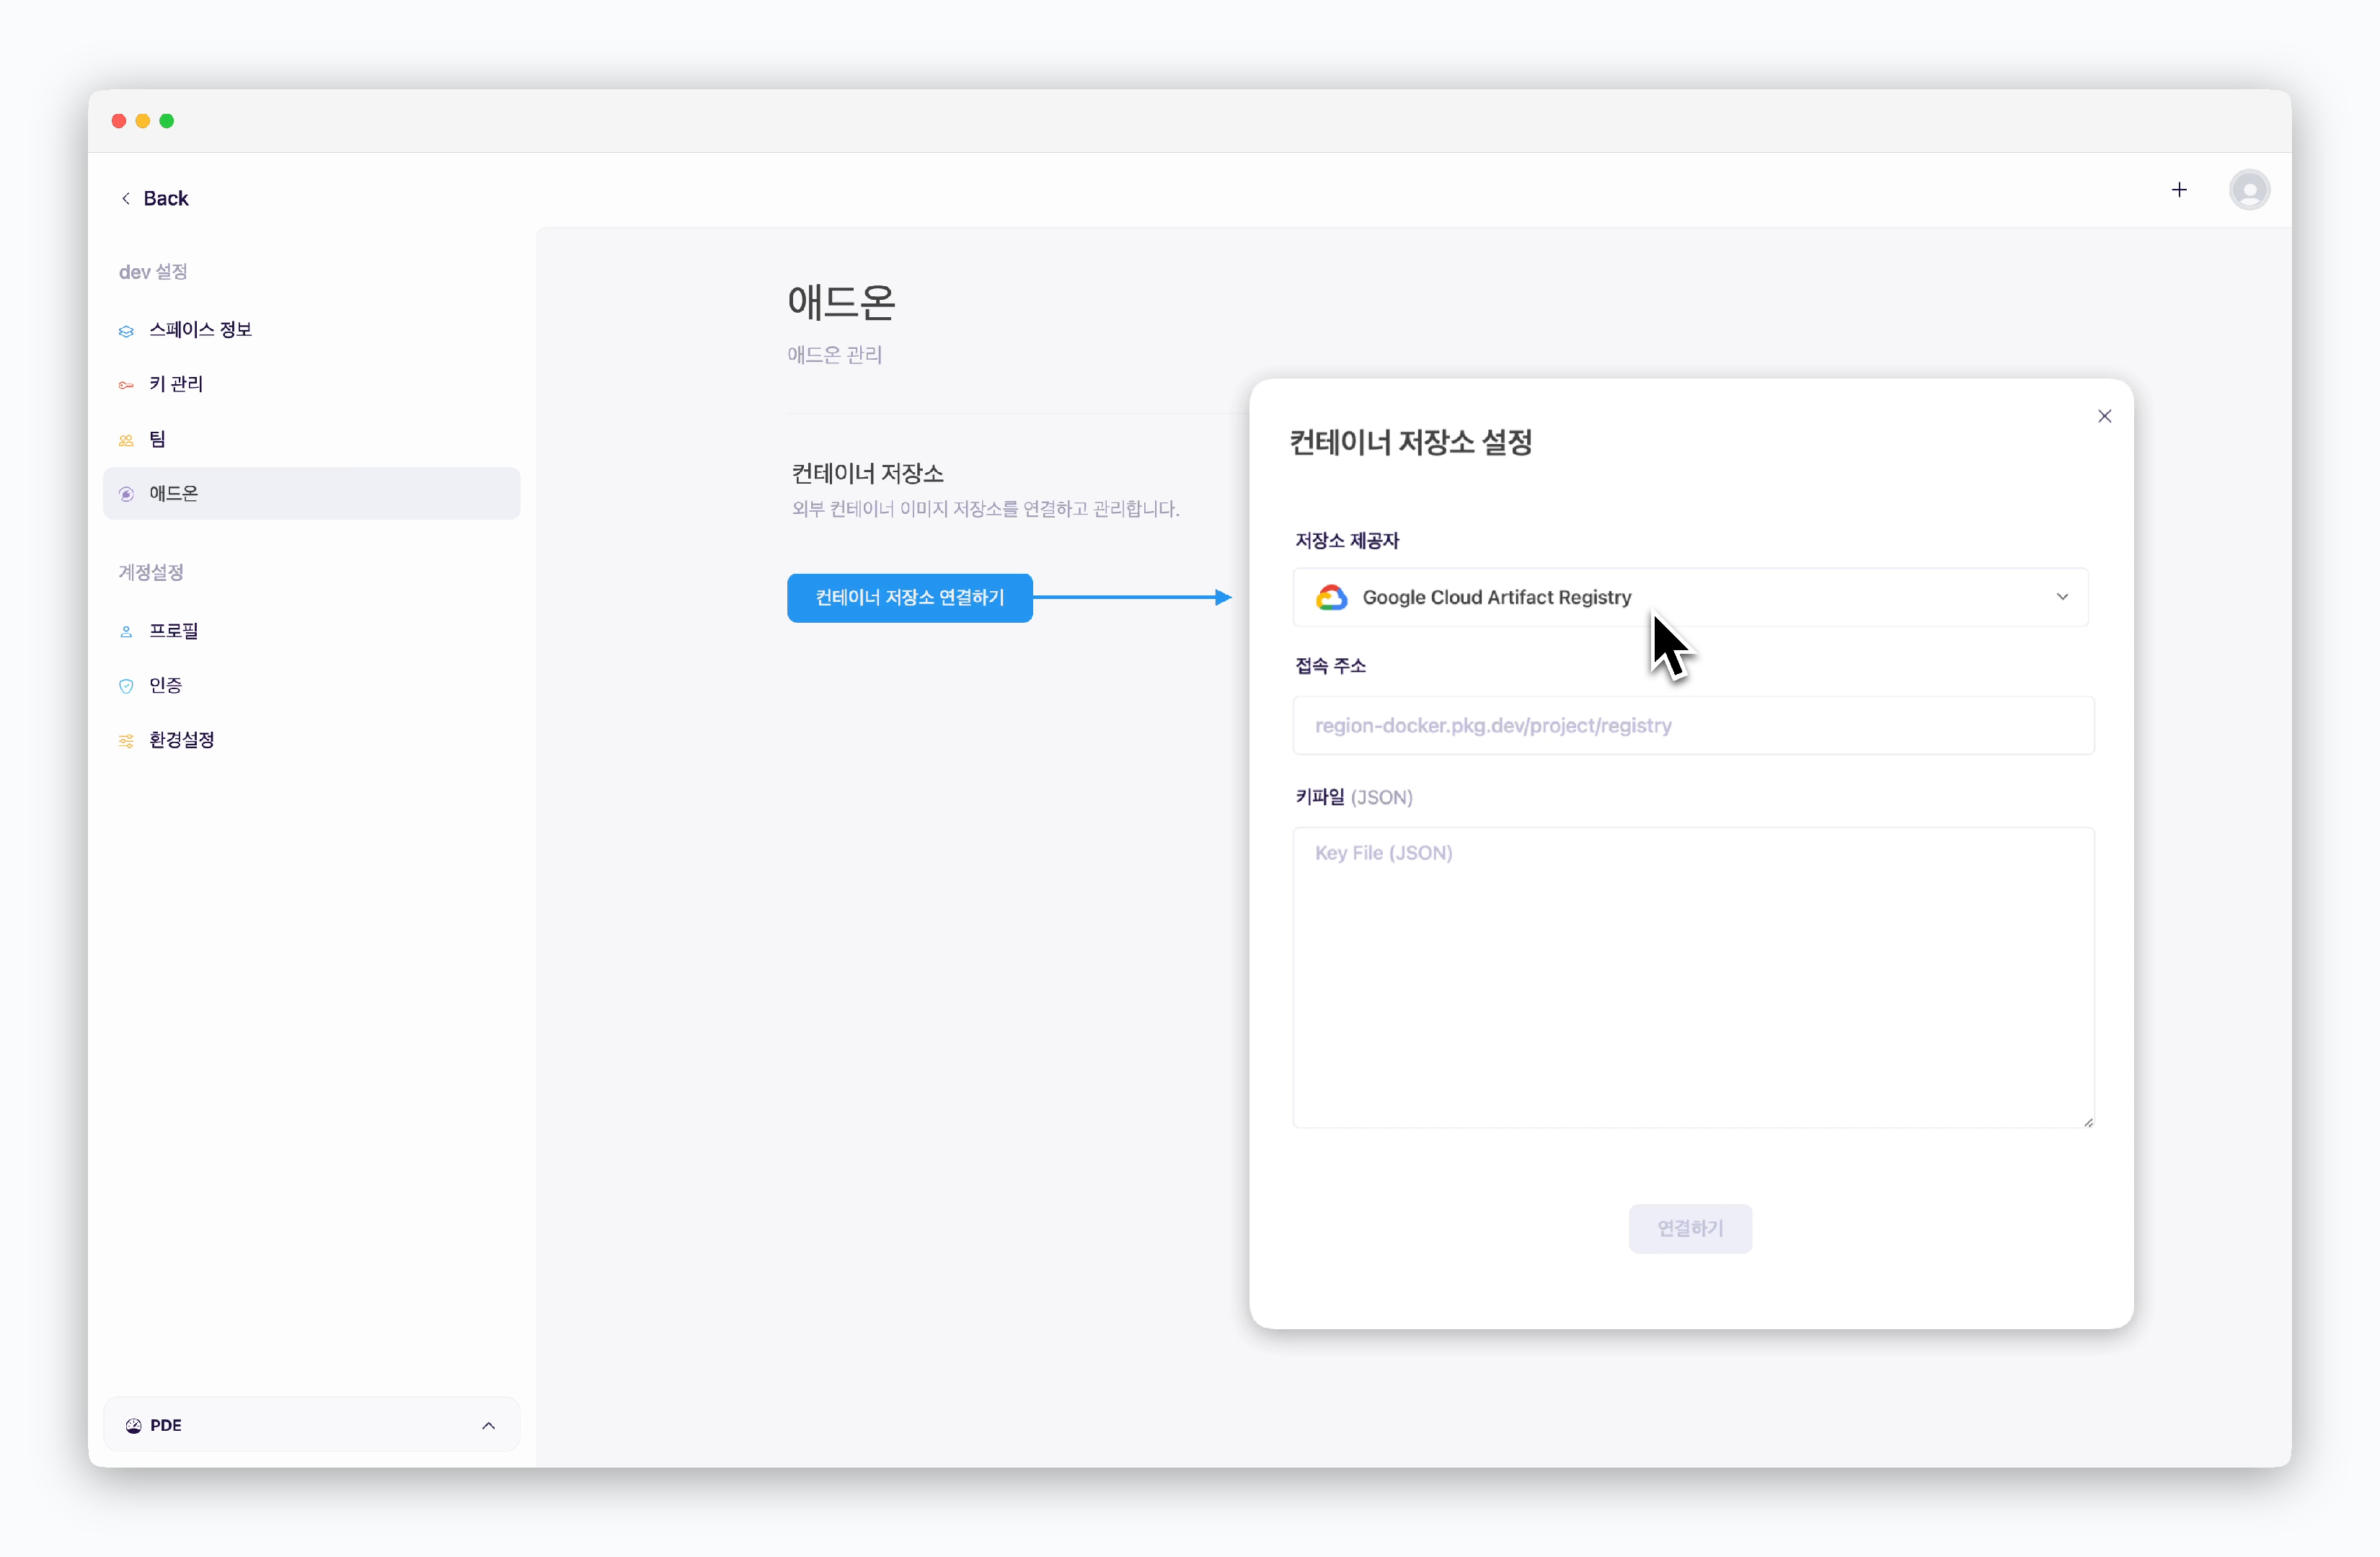This screenshot has width=2380, height=1557.
Task: Click the PDE workspace icon
Action: click(133, 1425)
